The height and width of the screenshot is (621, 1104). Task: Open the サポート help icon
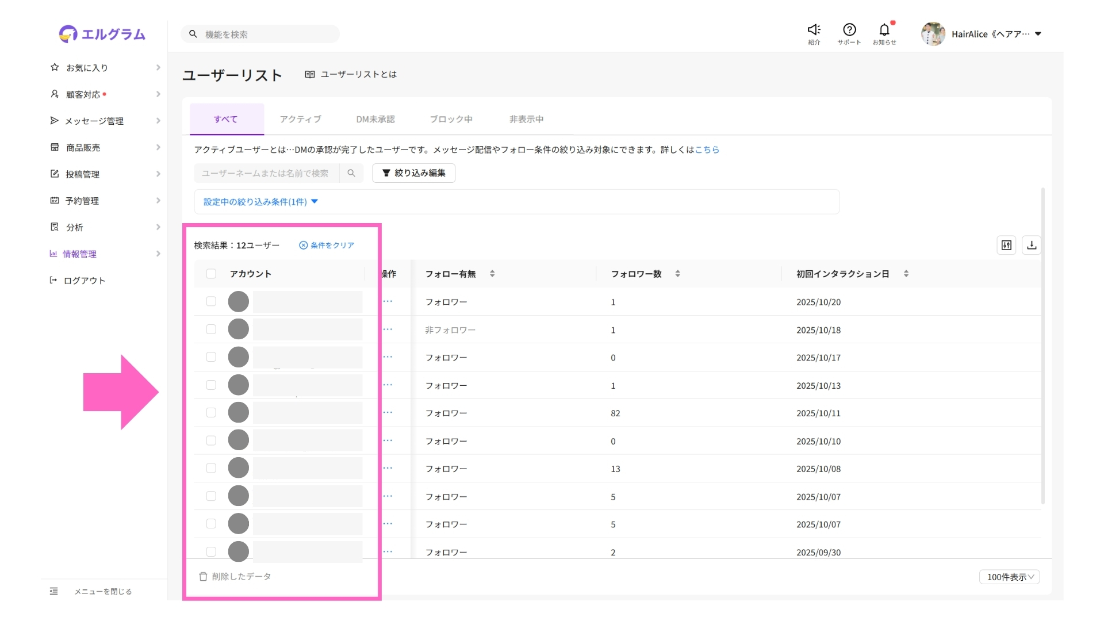(849, 30)
